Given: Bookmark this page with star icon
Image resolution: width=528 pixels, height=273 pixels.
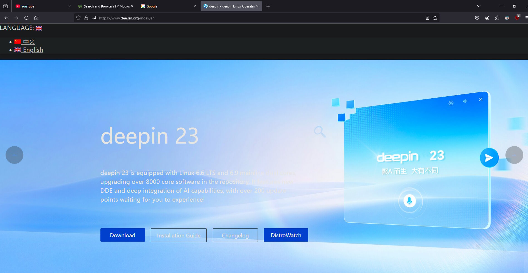Looking at the screenshot, I should 435,18.
